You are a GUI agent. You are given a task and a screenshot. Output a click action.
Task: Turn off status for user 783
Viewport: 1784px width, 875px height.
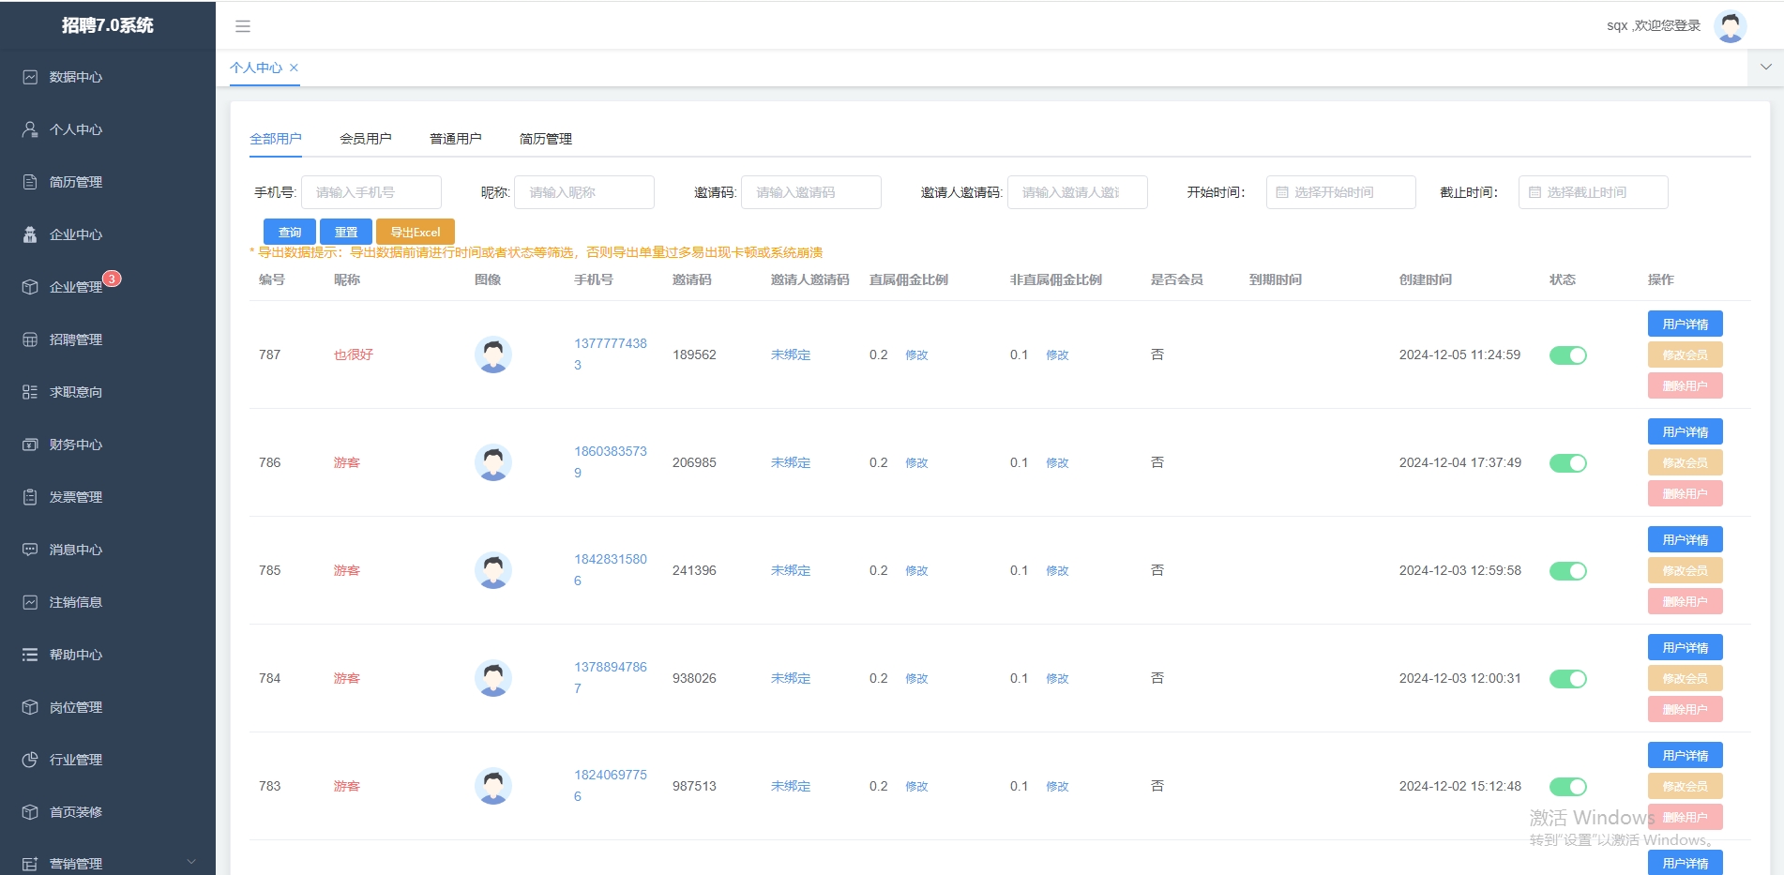[1567, 786]
